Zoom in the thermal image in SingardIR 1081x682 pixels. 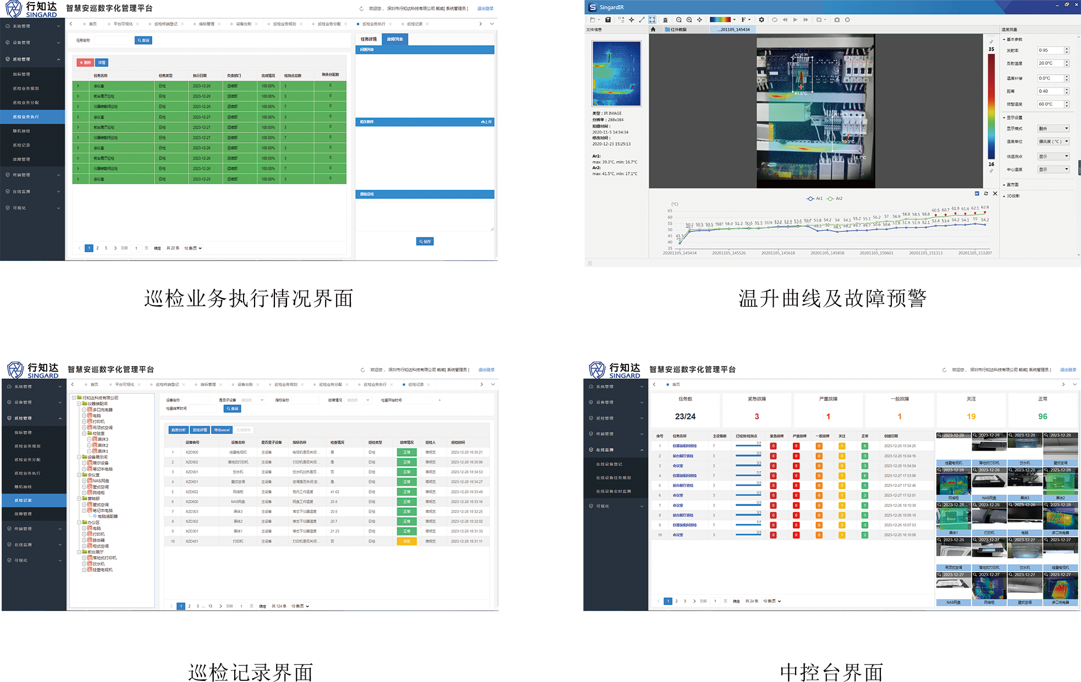[689, 20]
